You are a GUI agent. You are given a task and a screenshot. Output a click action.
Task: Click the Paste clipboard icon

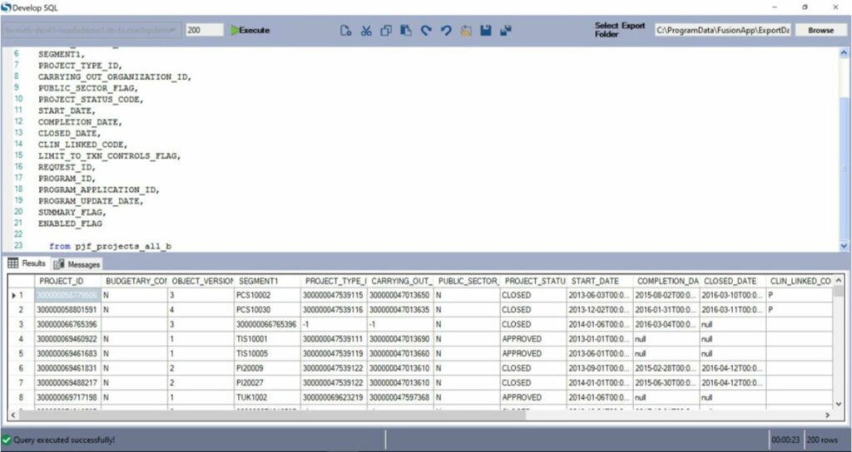406,31
